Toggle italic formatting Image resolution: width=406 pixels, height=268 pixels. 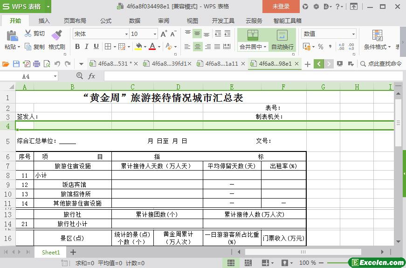[x=87, y=47]
